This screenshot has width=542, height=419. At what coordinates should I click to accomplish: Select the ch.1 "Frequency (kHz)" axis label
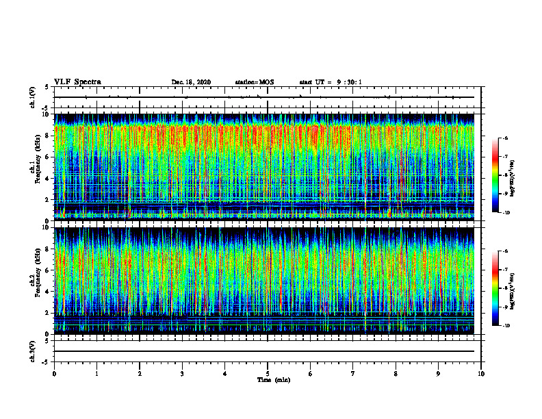[x=38, y=159]
